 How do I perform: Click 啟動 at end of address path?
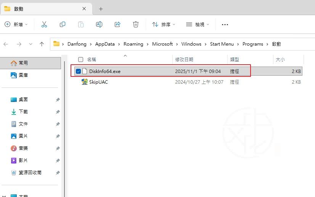pyautogui.click(x=276, y=44)
